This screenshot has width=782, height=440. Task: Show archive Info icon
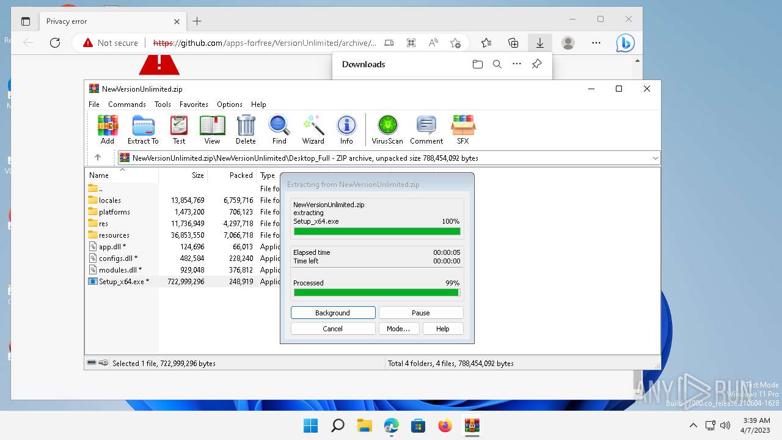(346, 130)
